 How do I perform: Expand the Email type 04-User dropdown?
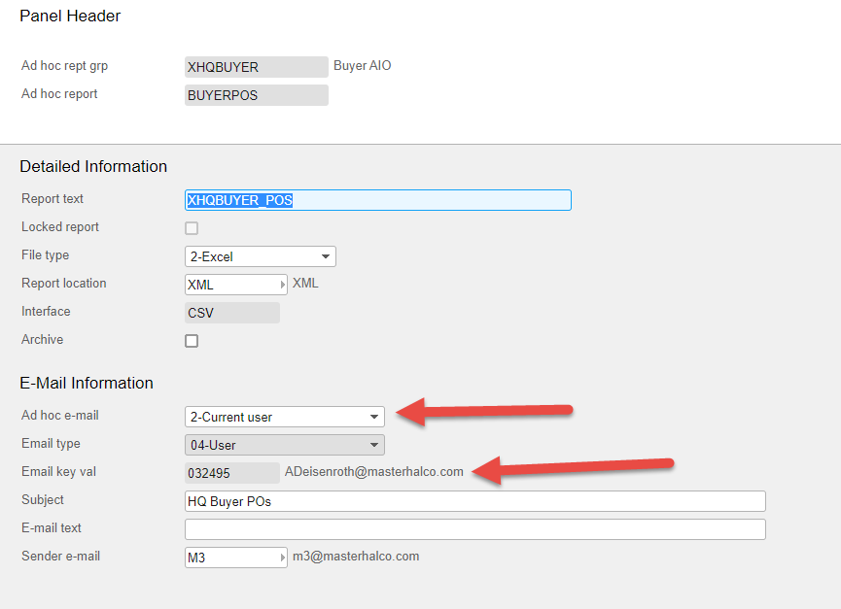pyautogui.click(x=285, y=445)
